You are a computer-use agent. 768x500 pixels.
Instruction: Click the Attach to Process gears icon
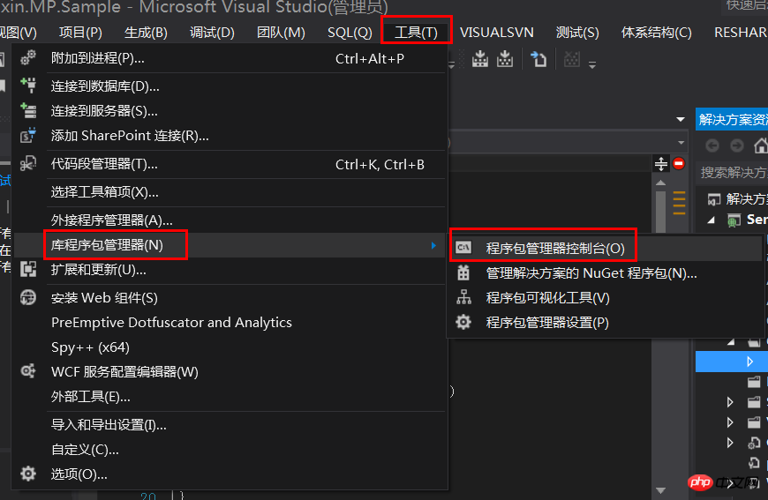(28, 58)
